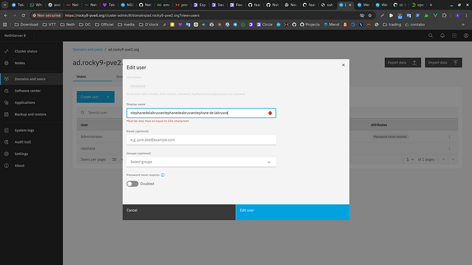Viewport: 472px width, 265px height.
Task: Close the Edit user modal with X
Action: [343, 65]
